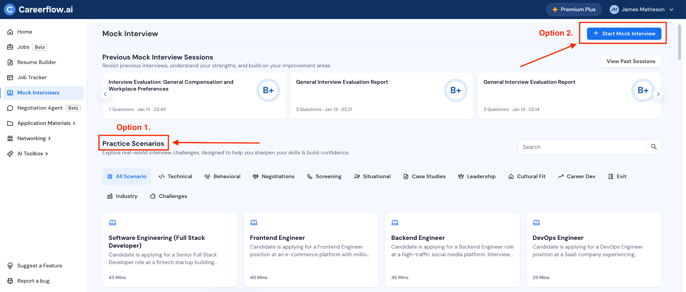The width and height of the screenshot is (686, 292).
Task: Open Job Tracker from the sidebar
Action: (44, 78)
